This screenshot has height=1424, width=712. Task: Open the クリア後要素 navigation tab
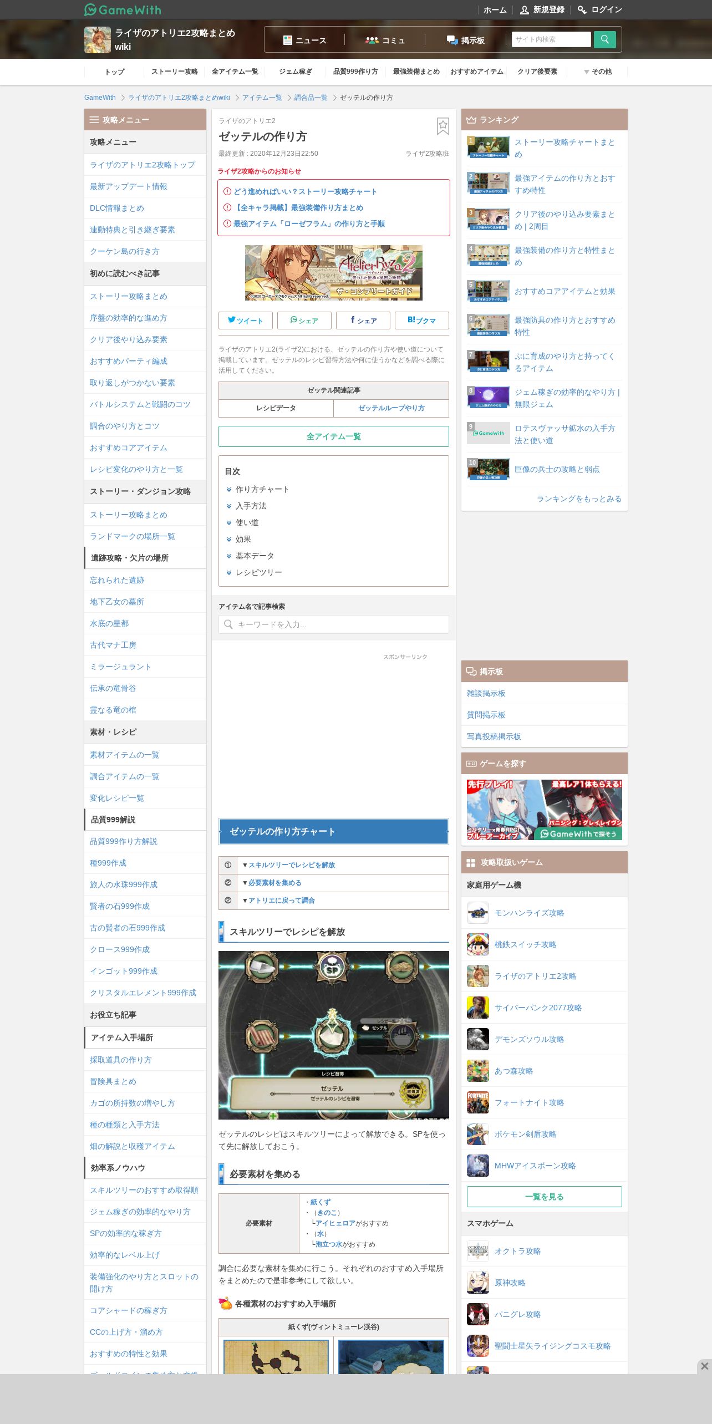[537, 72]
